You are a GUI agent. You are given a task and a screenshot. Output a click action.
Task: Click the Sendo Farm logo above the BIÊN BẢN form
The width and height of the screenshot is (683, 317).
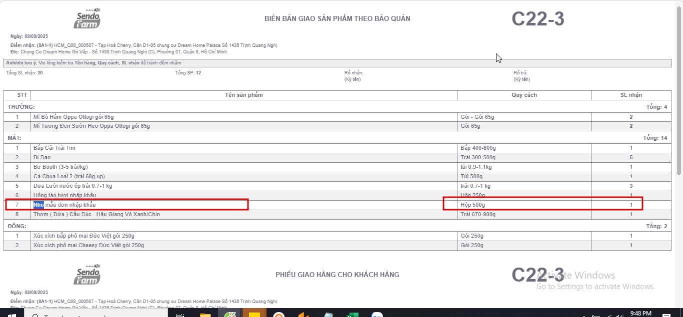pyautogui.click(x=87, y=18)
